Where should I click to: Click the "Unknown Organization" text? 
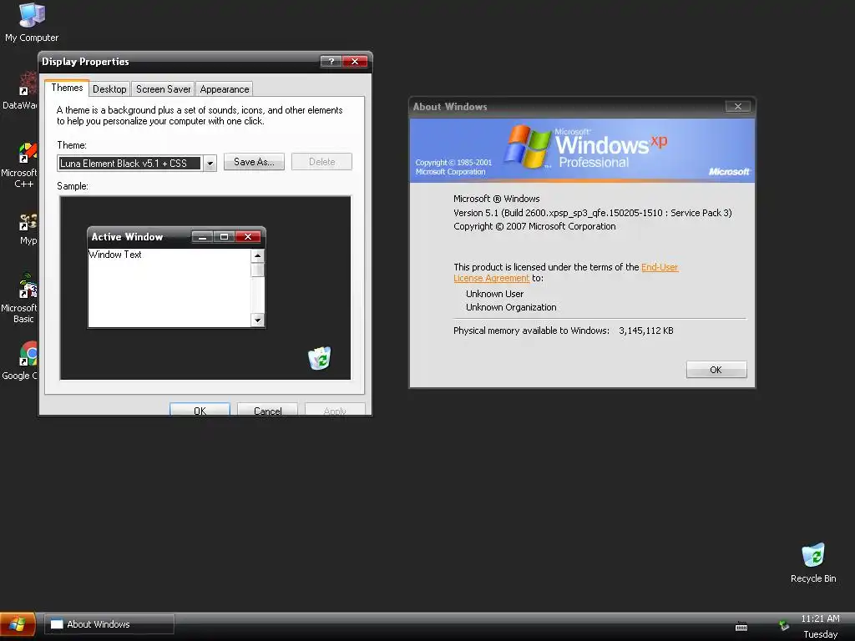(511, 307)
